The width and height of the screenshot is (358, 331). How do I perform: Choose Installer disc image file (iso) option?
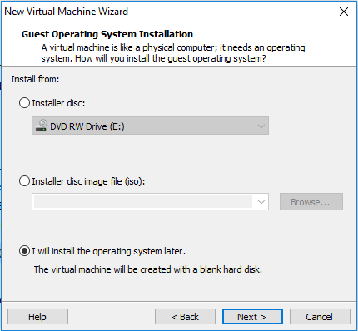click(x=24, y=181)
